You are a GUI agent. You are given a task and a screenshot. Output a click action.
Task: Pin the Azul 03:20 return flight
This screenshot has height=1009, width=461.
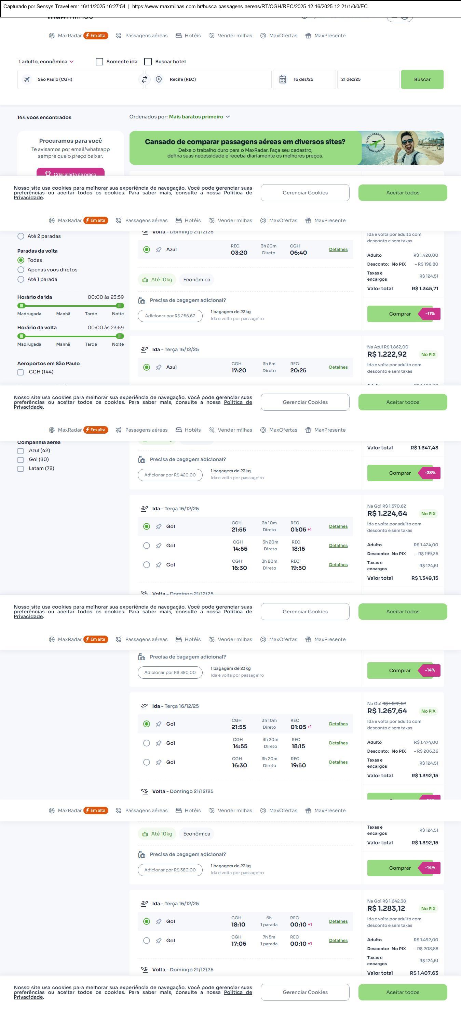click(159, 250)
